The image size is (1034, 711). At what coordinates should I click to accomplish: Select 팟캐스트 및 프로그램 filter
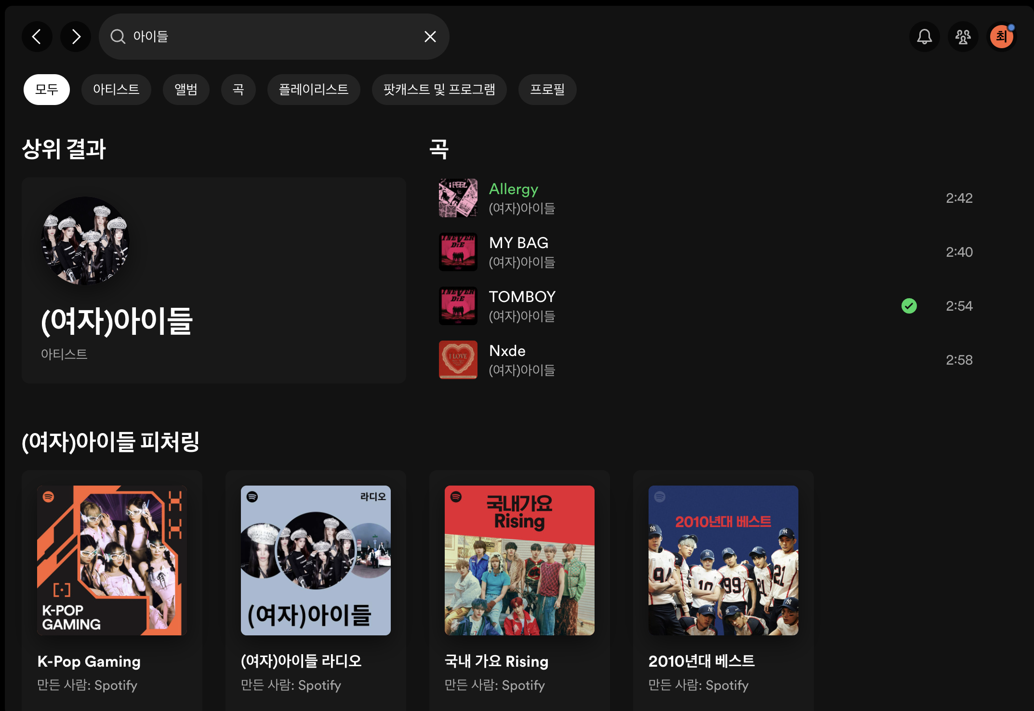(439, 90)
